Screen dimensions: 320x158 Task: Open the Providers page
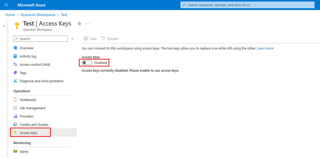(x=27, y=116)
